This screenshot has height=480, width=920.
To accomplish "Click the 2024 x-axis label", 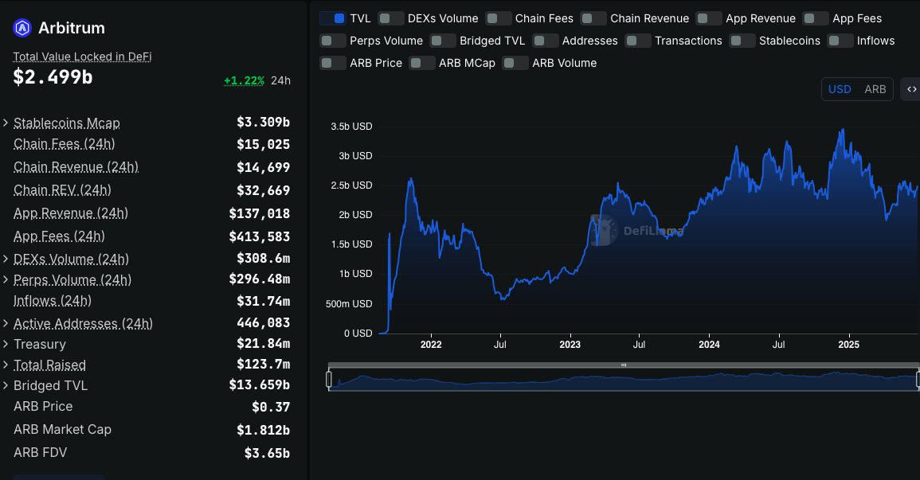I will coord(709,345).
